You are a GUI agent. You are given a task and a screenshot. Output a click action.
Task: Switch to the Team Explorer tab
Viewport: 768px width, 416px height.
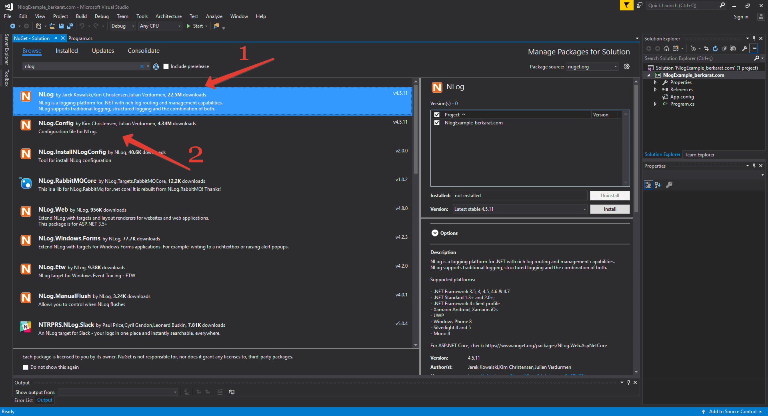click(700, 155)
